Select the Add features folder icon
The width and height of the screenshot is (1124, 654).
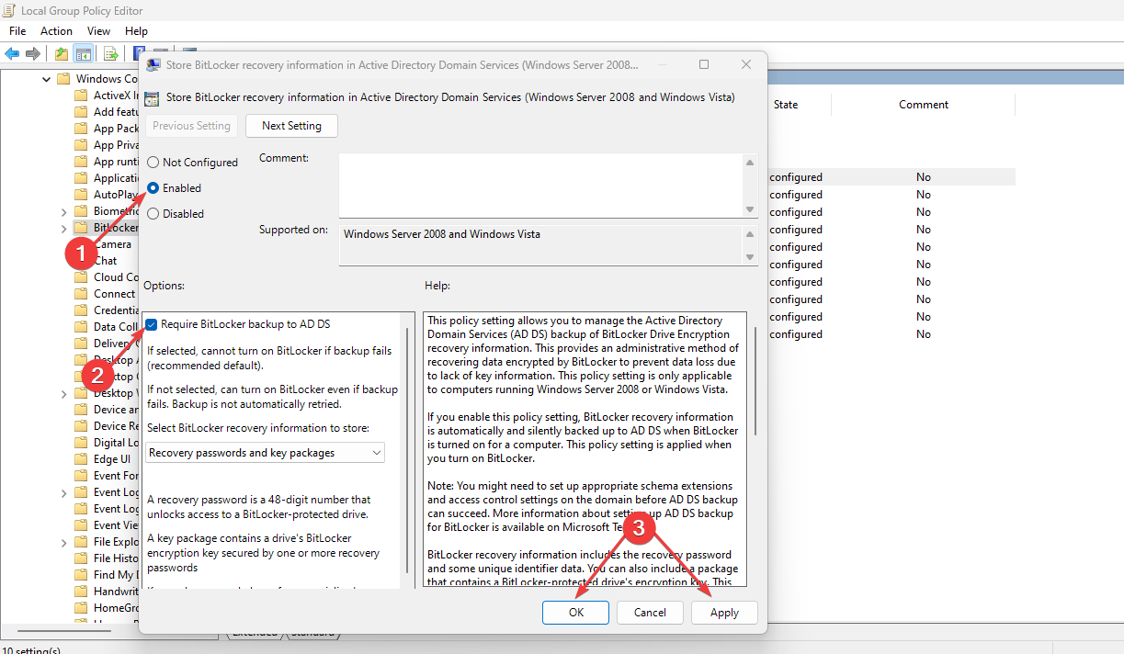(82, 112)
